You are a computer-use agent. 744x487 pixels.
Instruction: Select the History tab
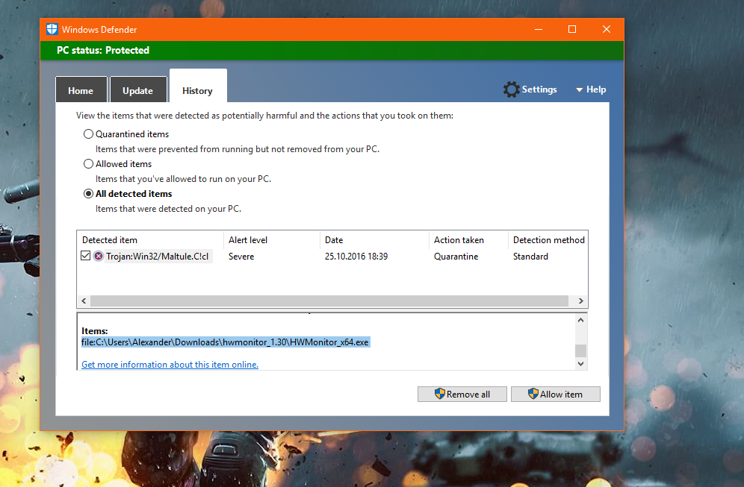[198, 87]
